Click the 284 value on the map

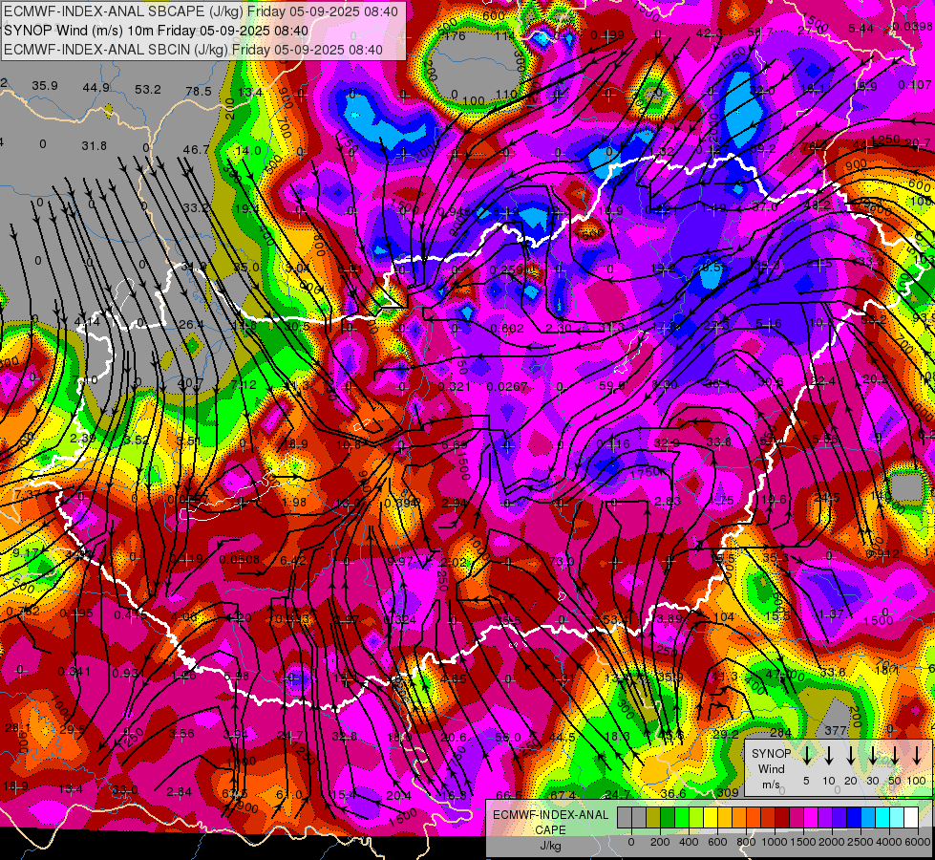pyautogui.click(x=780, y=732)
